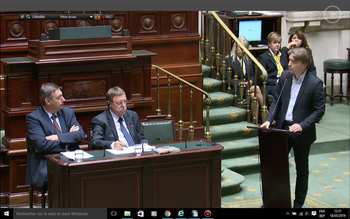350x219 pixels.
Task: Click the 1280x800 resolution label
Action: click(x=38, y=17)
